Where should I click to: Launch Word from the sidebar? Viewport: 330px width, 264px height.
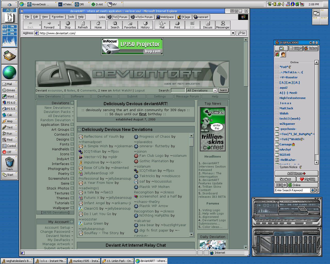tap(9, 96)
